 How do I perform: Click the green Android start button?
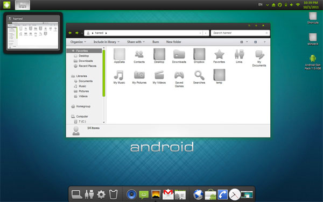(x=7, y=5)
